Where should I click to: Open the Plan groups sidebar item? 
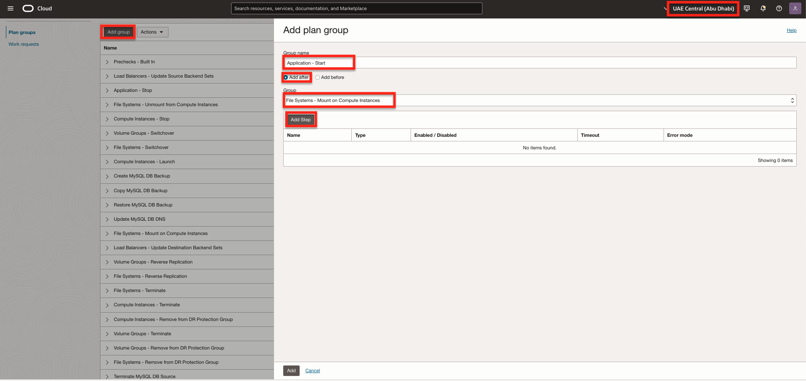coord(22,32)
